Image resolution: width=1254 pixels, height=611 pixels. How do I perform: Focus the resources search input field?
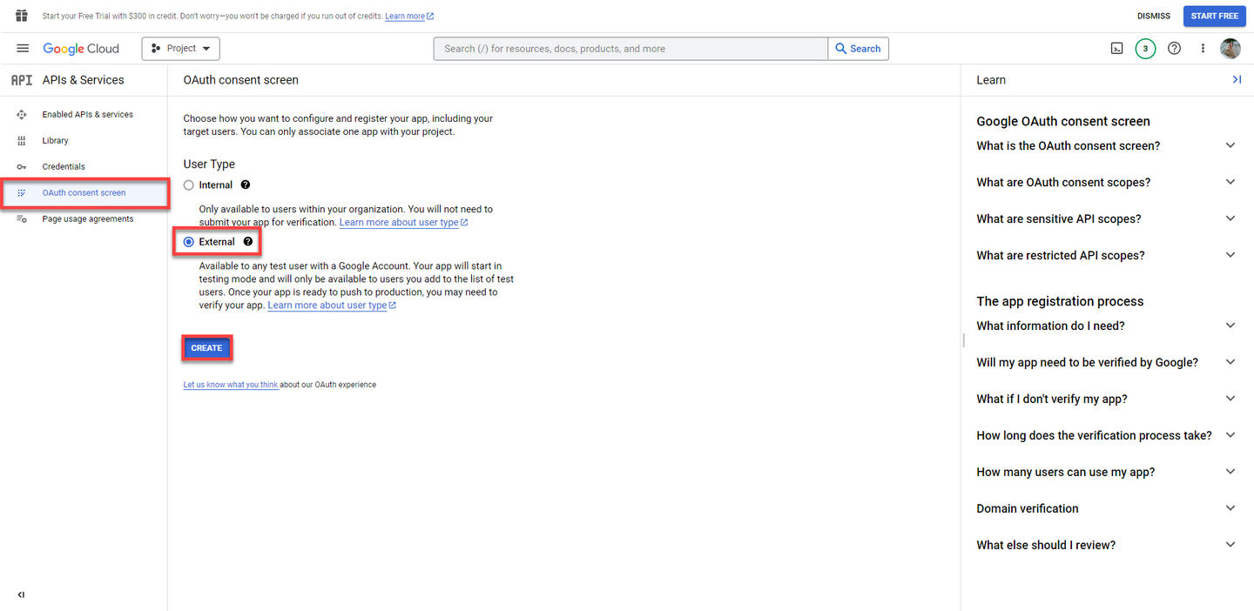click(x=631, y=49)
